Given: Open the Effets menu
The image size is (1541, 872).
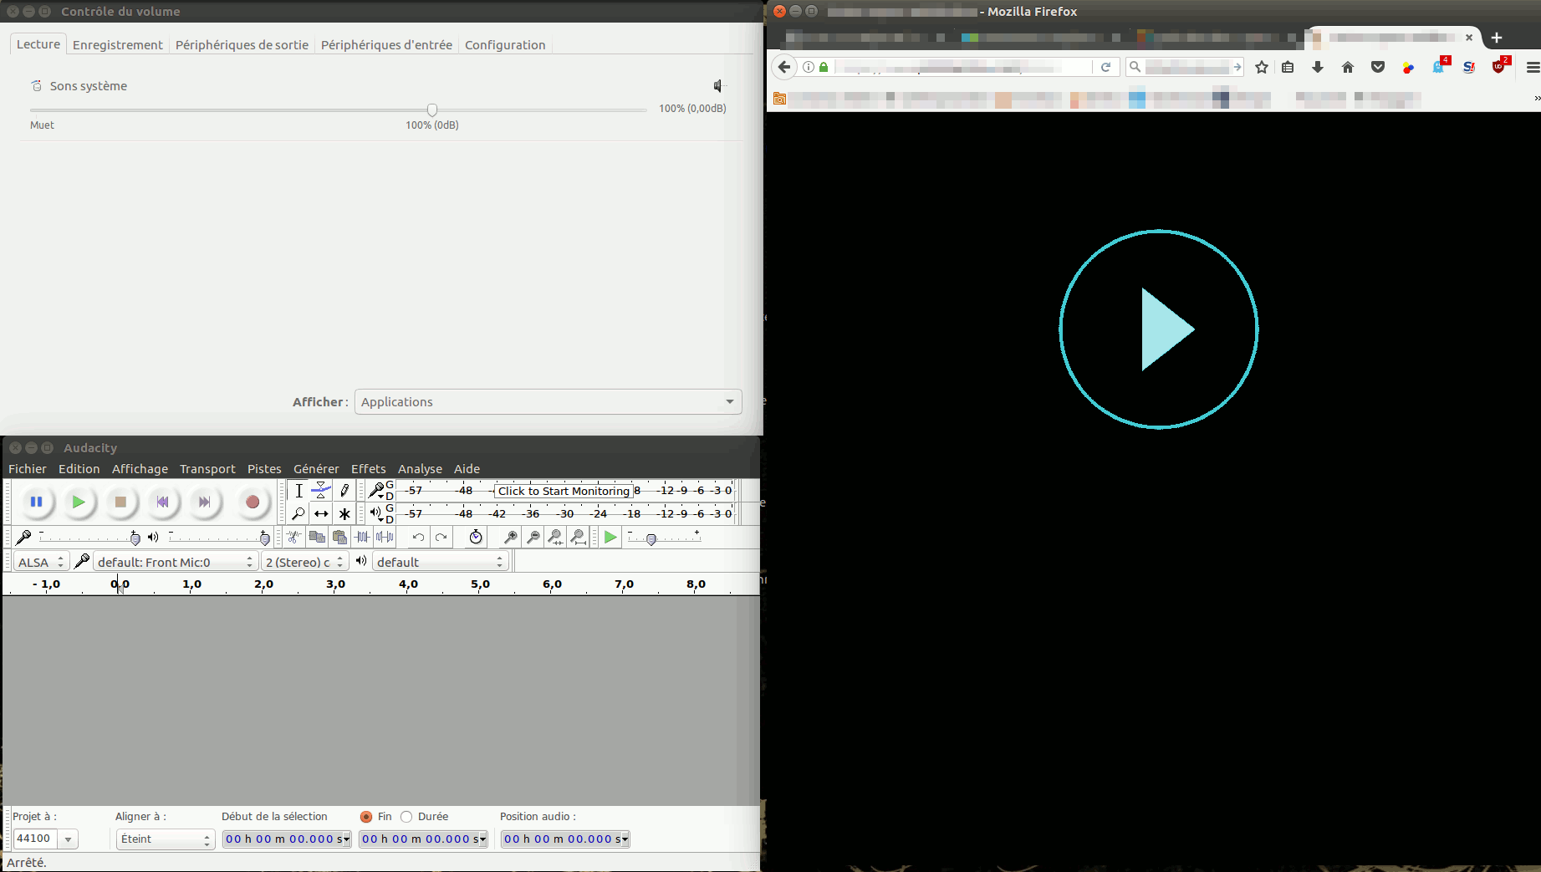Looking at the screenshot, I should [368, 469].
